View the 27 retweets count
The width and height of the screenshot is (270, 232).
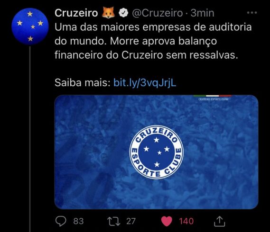point(131,221)
